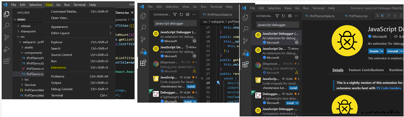
Task: Switch to Feature Contributions tab
Action: [x=366, y=70]
